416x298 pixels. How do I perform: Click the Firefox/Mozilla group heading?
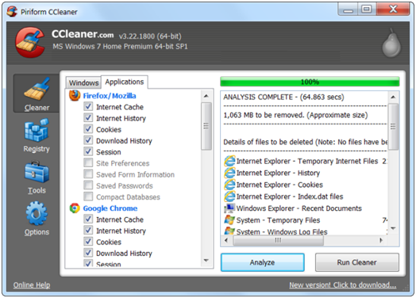tap(110, 96)
